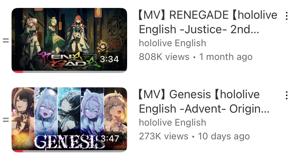Click the 273K views text
The width and height of the screenshot is (299, 161).
(164, 136)
